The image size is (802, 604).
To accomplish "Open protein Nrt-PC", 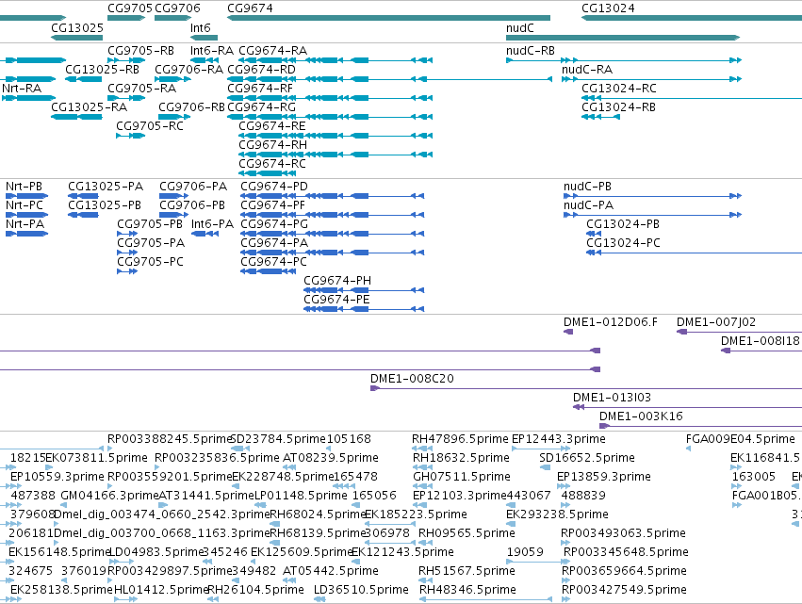I will pos(25,205).
